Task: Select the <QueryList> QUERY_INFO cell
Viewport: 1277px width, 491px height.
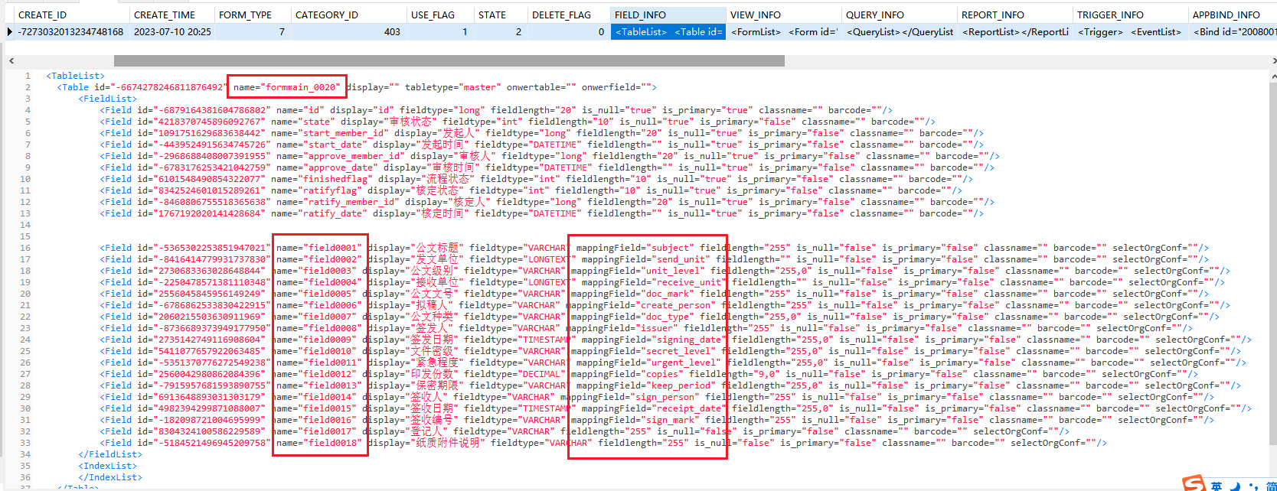Action: (x=900, y=31)
